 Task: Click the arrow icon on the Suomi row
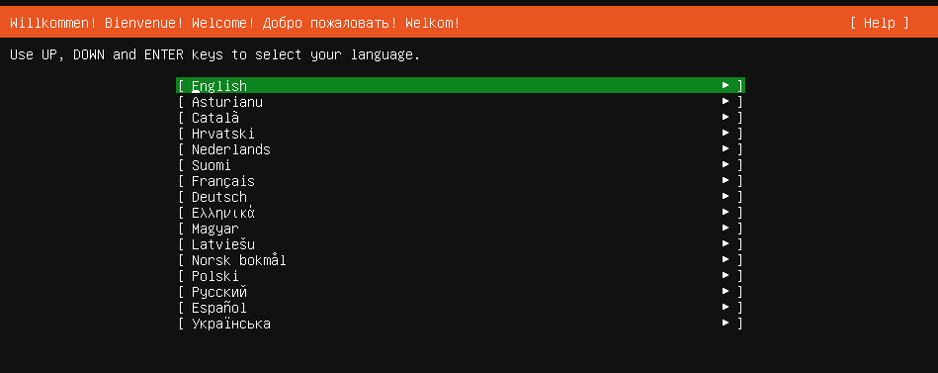725,164
